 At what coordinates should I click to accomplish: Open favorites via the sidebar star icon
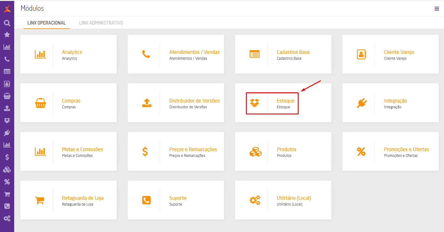7,35
